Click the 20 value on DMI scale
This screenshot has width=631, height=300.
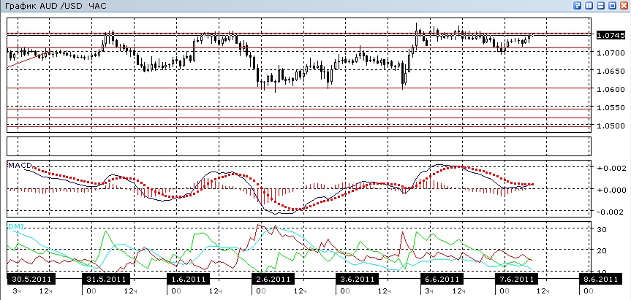click(602, 251)
